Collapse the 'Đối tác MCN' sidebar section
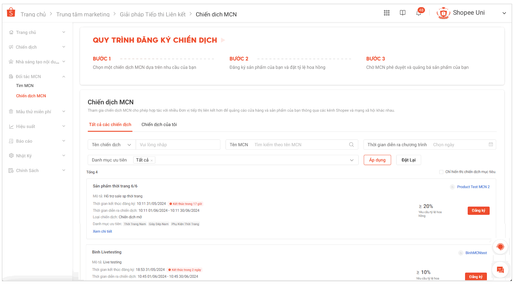Viewport: 514px width, 284px height. coord(64,76)
